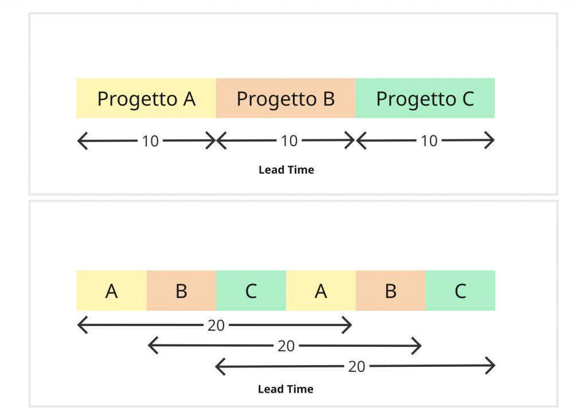Click the Lead Time caption in bottom panel
Screen dimensions: 587x415
click(x=285, y=389)
